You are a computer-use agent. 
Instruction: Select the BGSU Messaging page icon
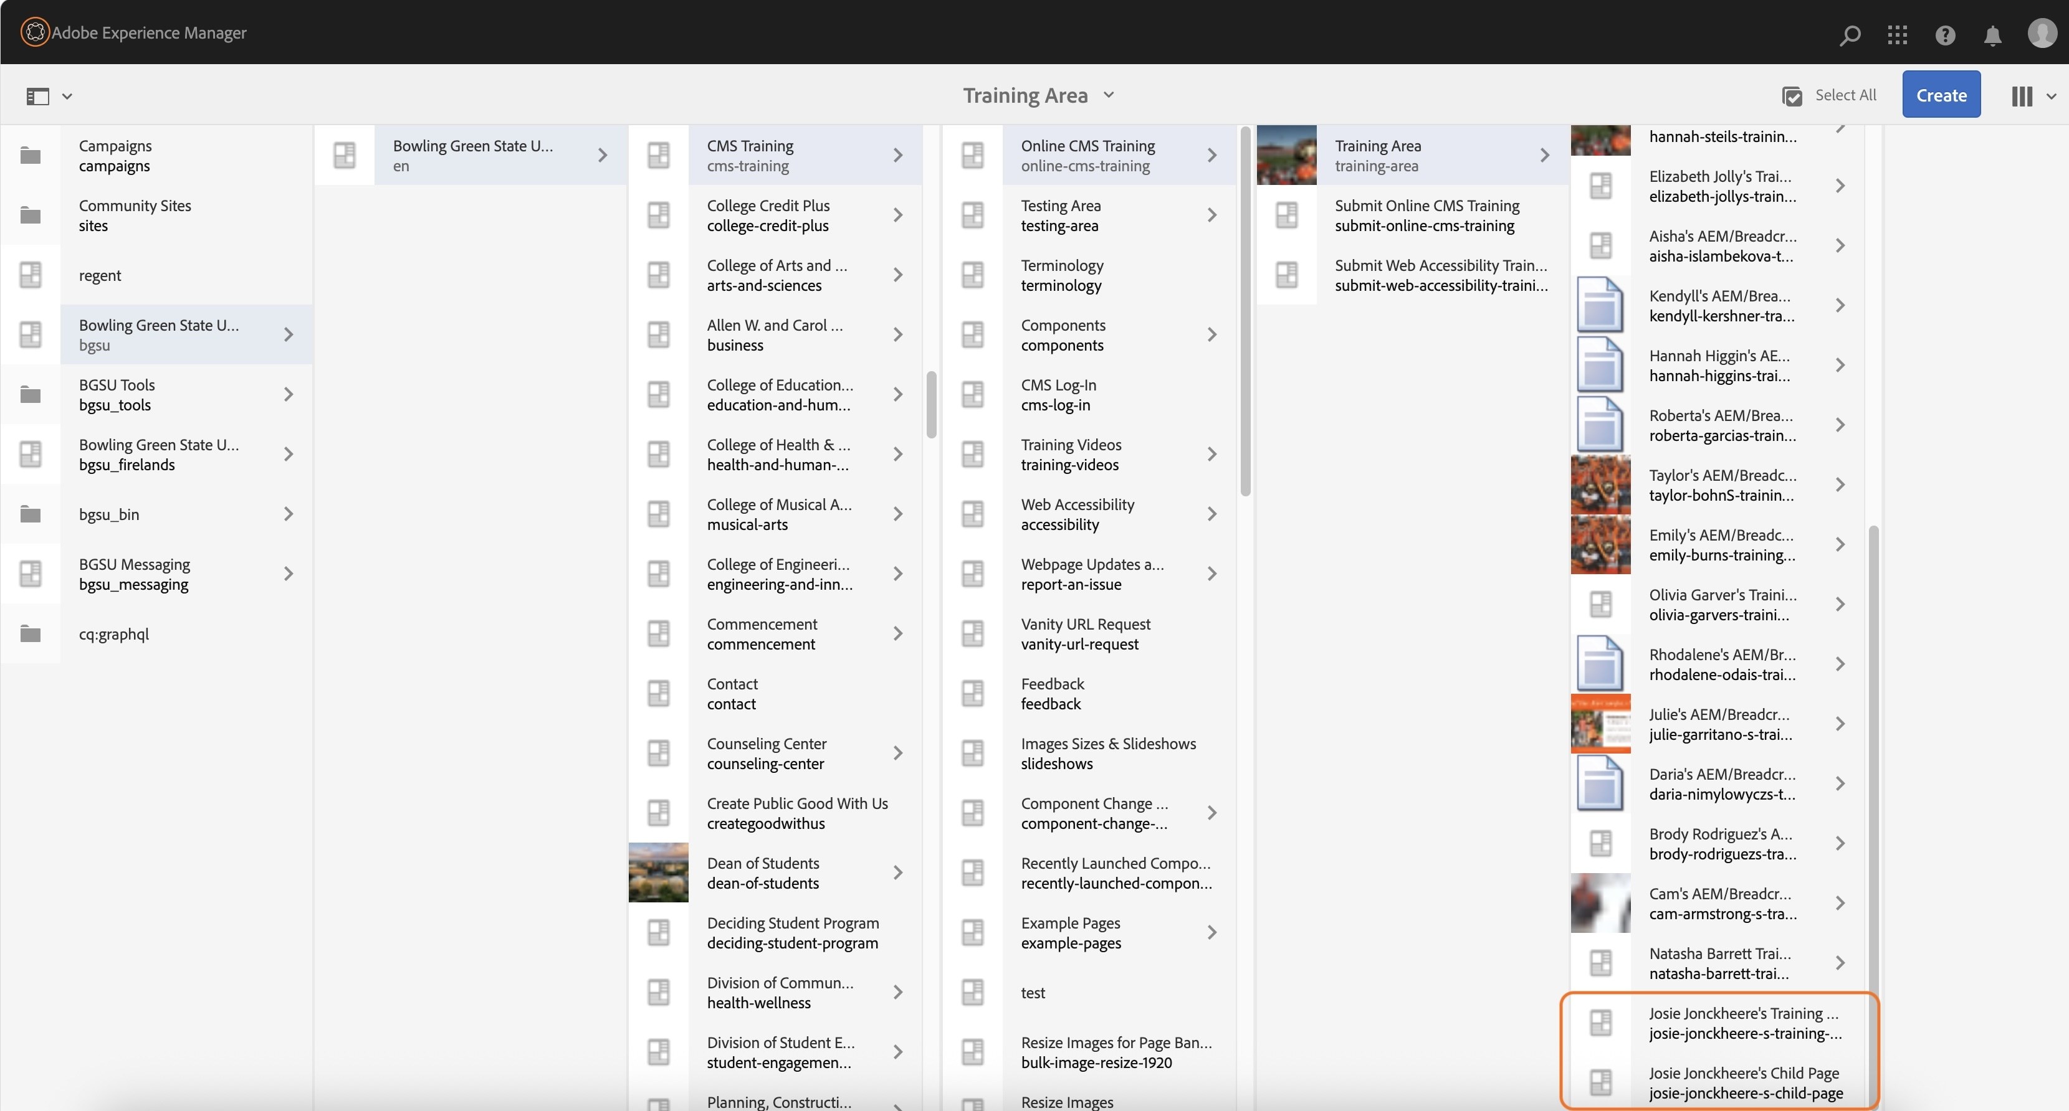[x=31, y=573]
